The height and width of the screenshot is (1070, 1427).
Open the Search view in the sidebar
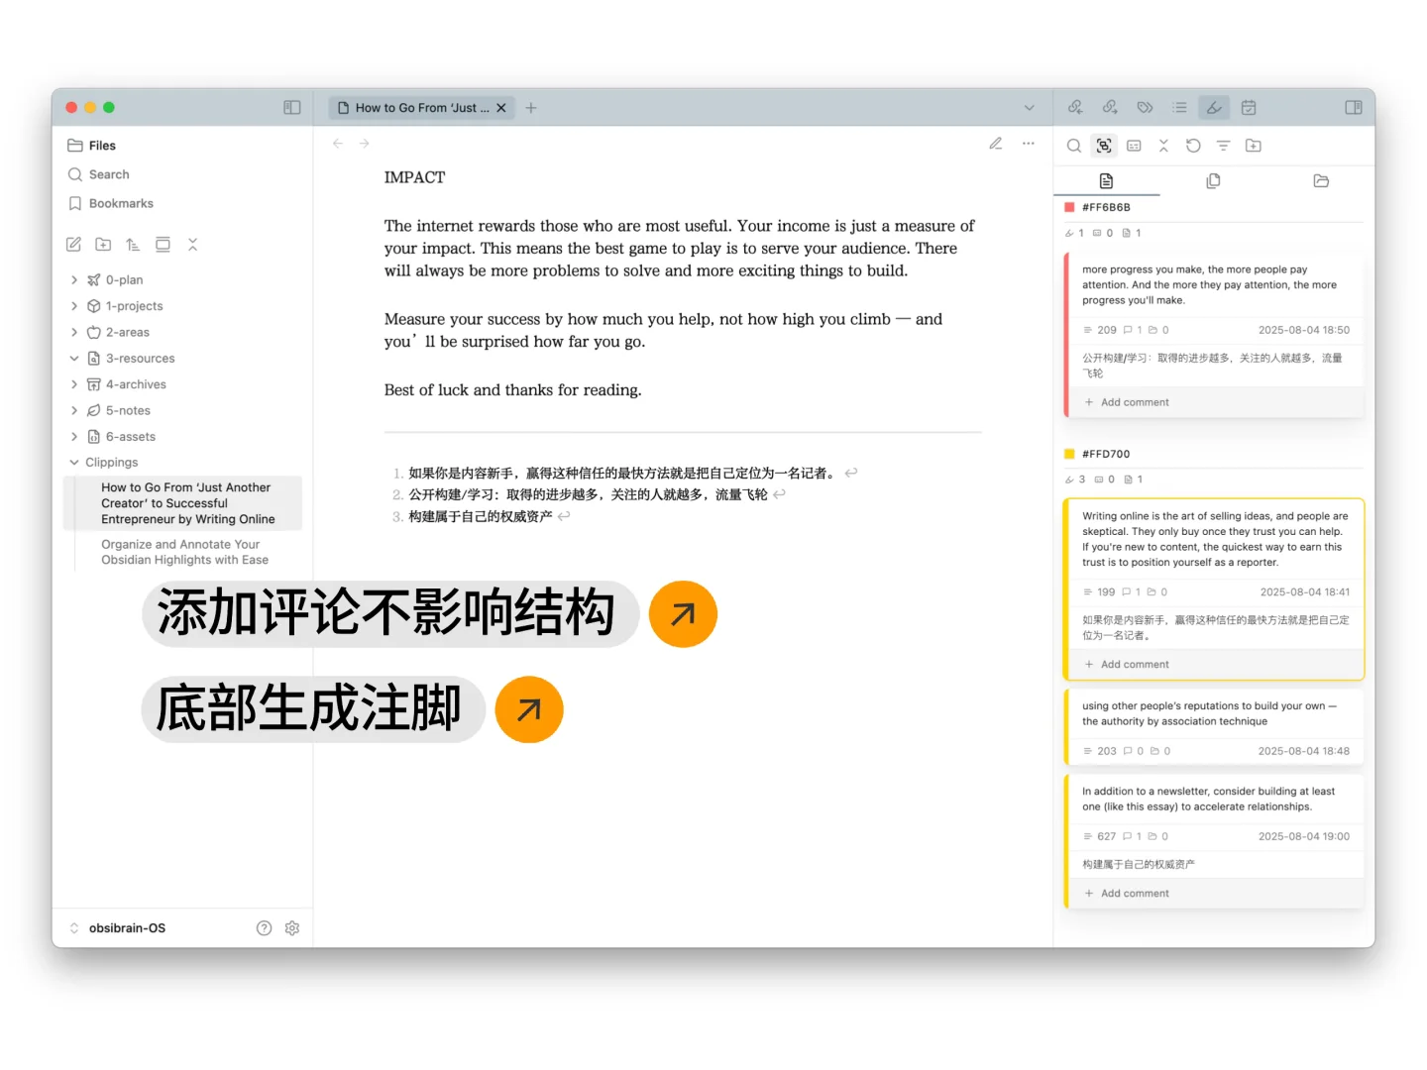(x=98, y=174)
